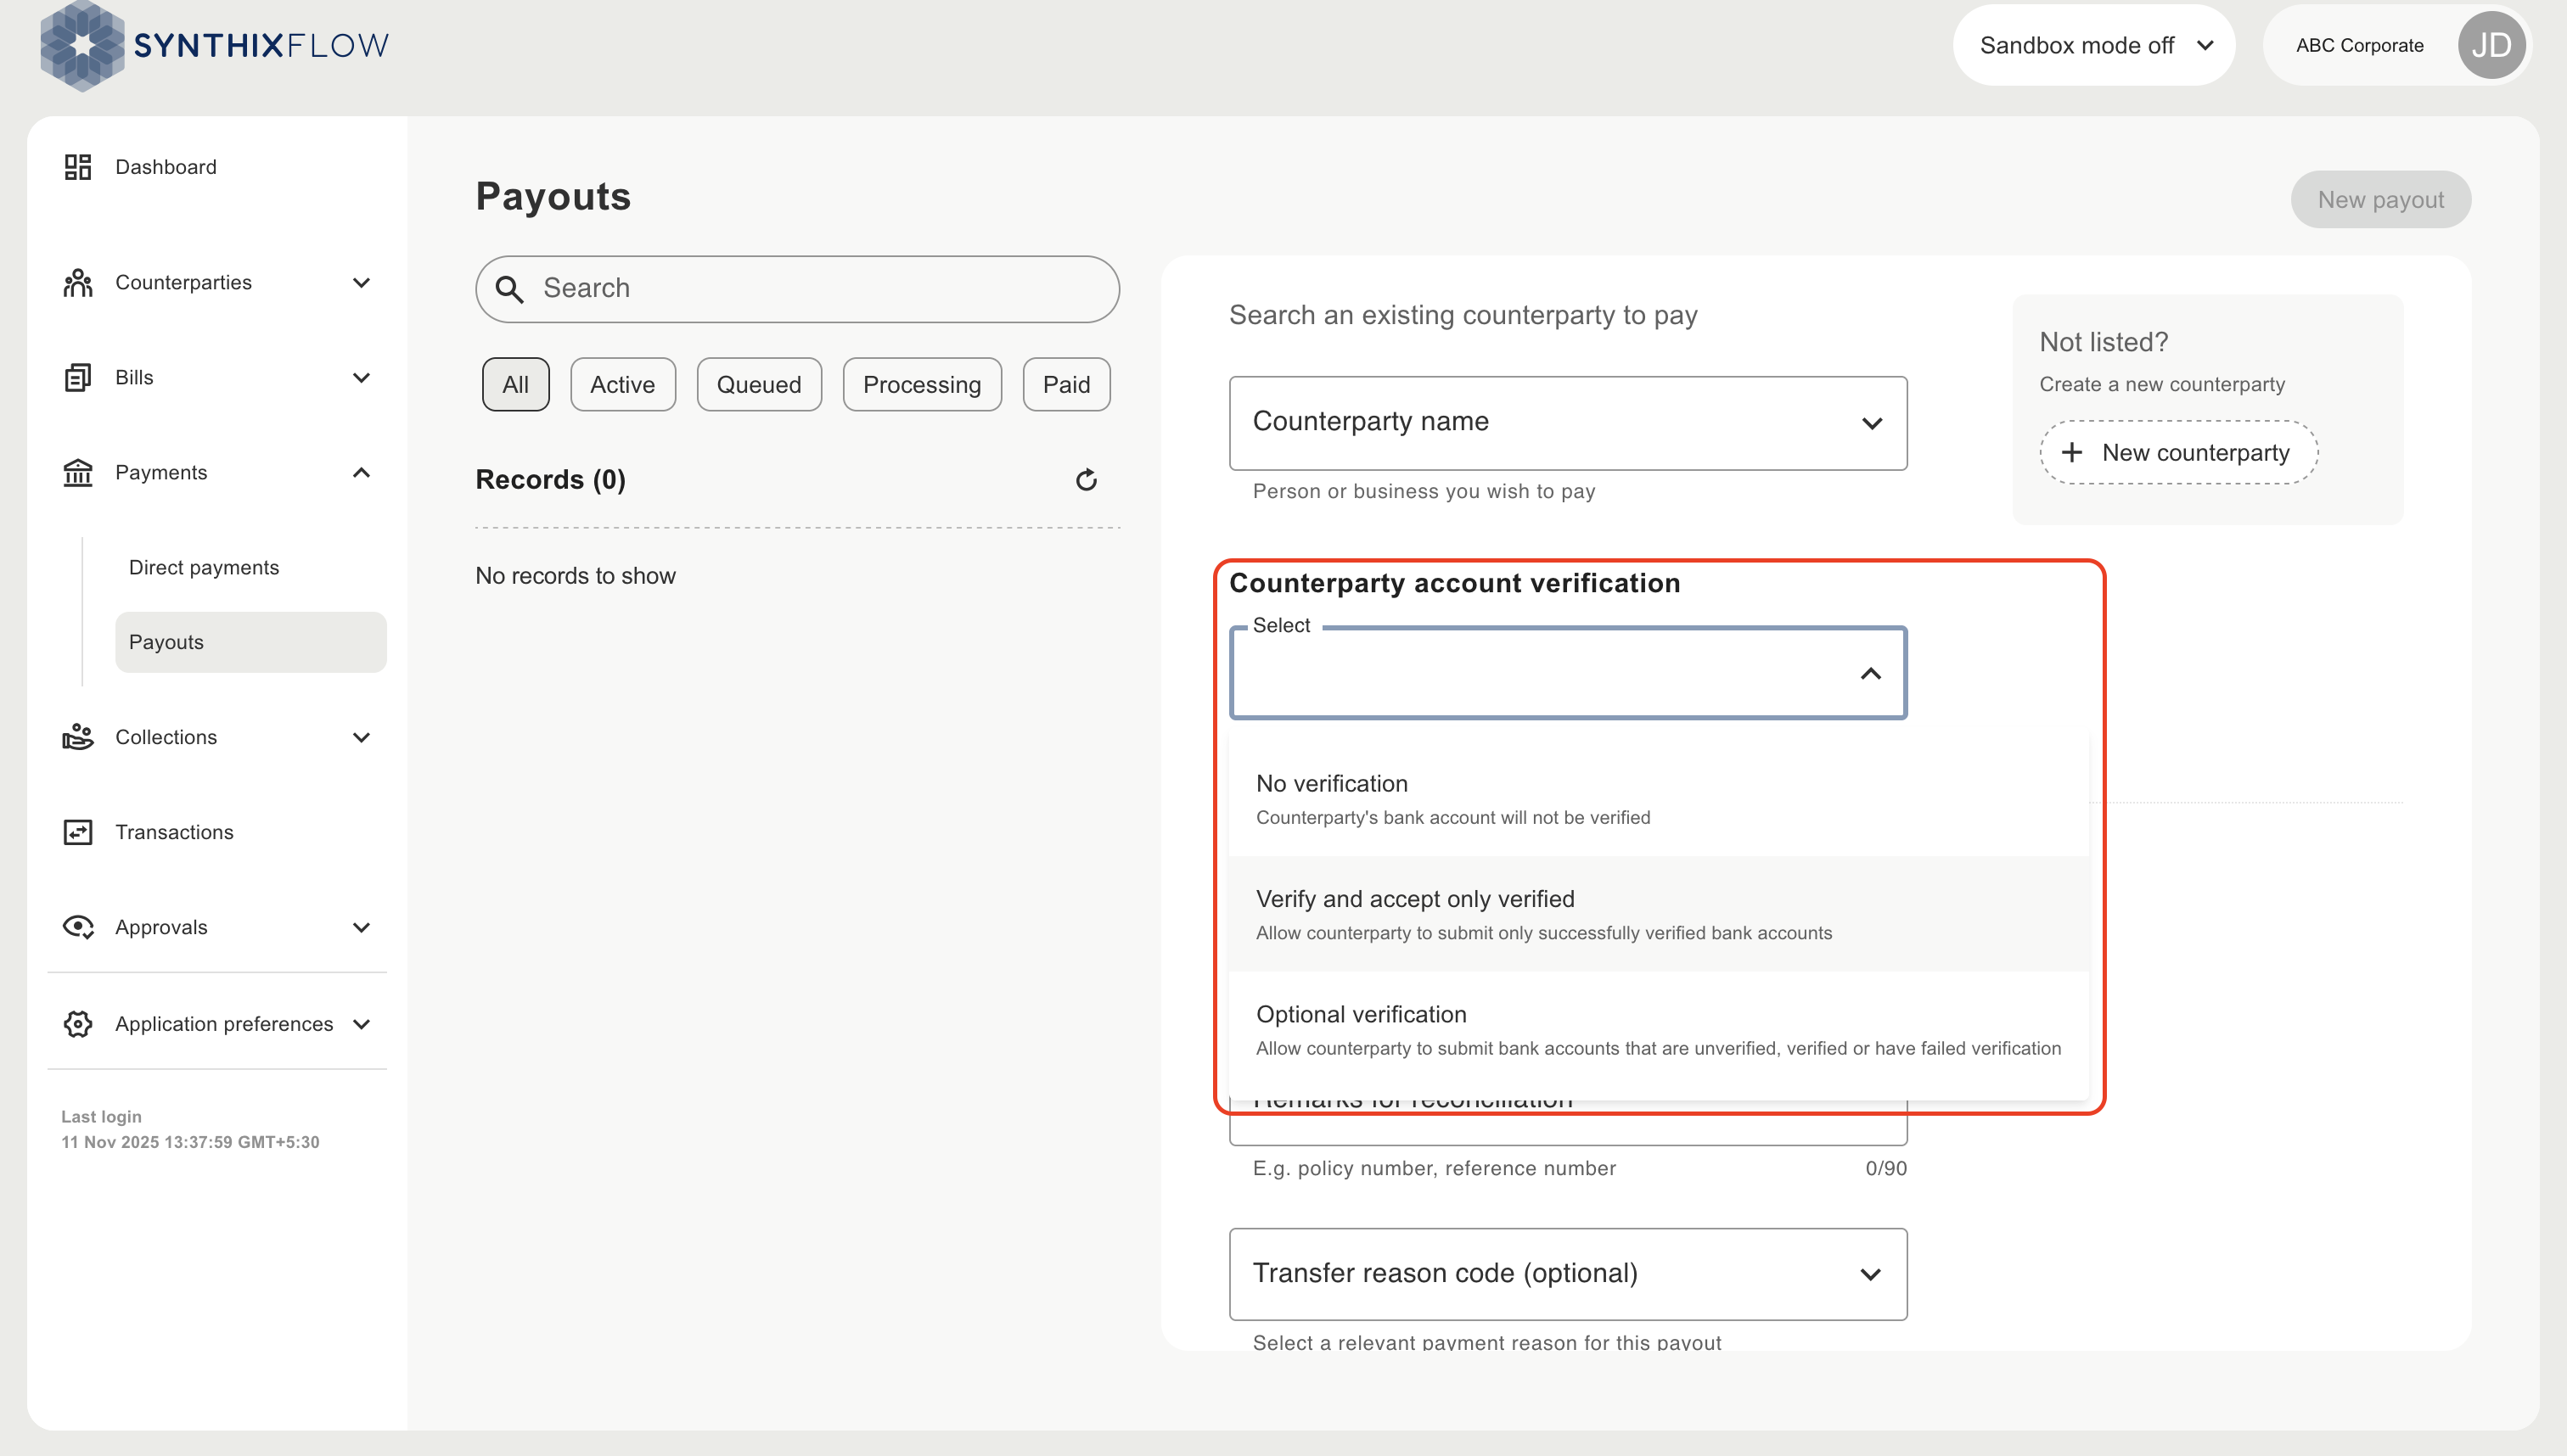Open the Sandbox mode off dropdown
Image resolution: width=2567 pixels, height=1456 pixels.
pyautogui.click(x=2094, y=45)
